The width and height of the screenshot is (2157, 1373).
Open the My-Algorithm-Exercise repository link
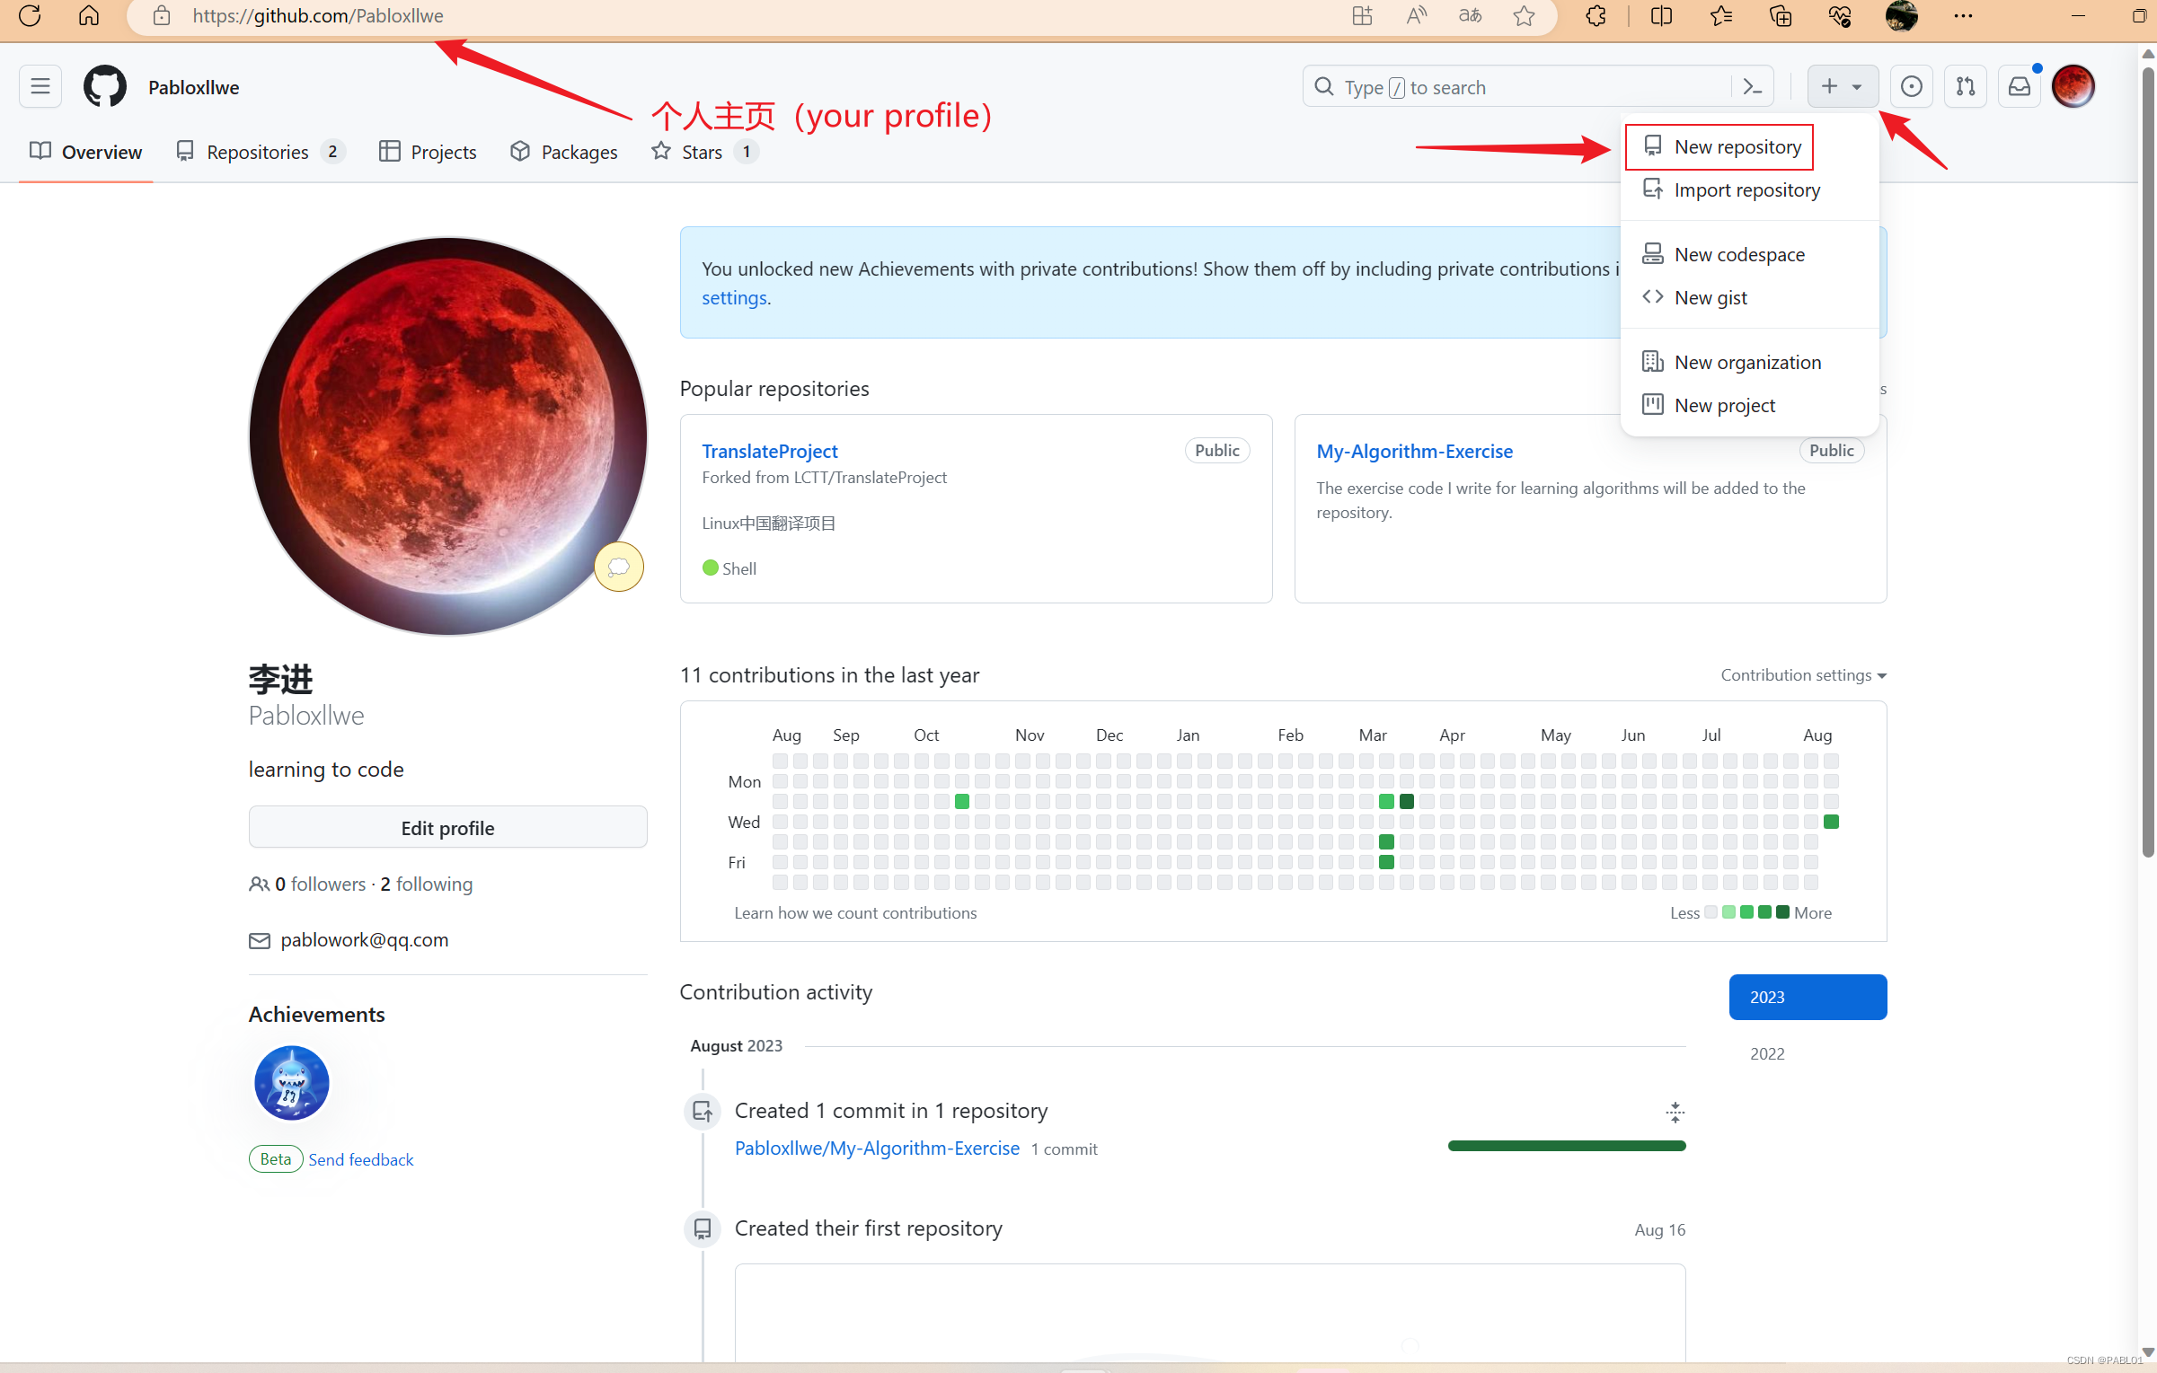click(1415, 451)
